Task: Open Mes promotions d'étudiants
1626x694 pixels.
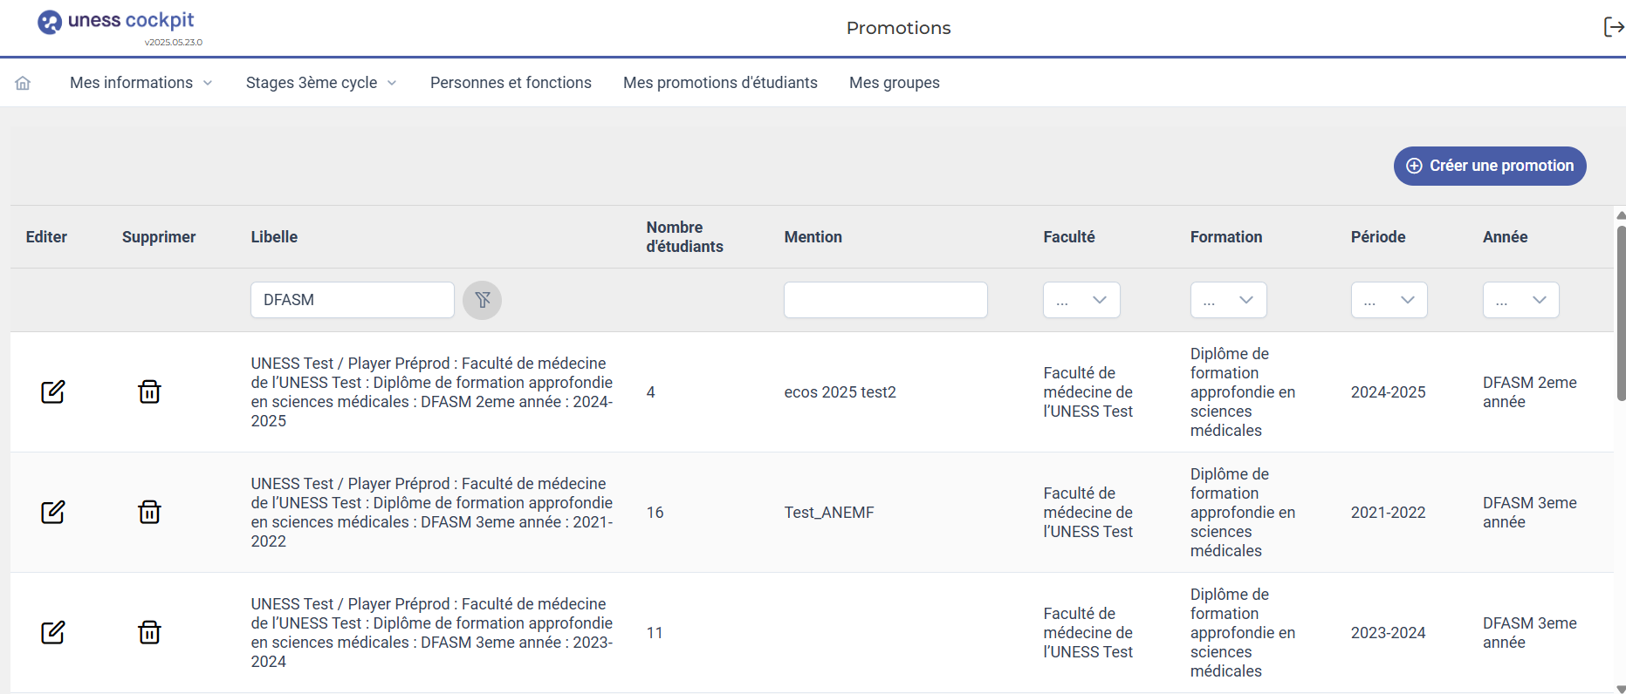Action: click(x=720, y=83)
